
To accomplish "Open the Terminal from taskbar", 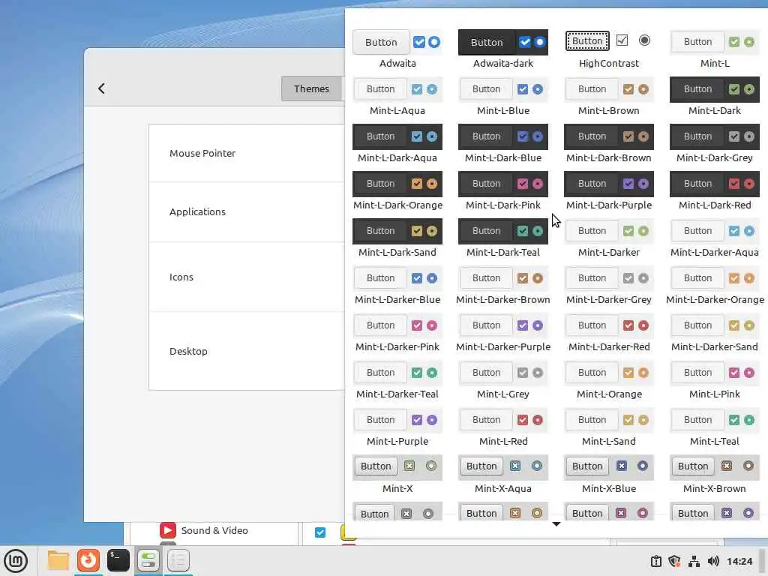I will coord(118,560).
